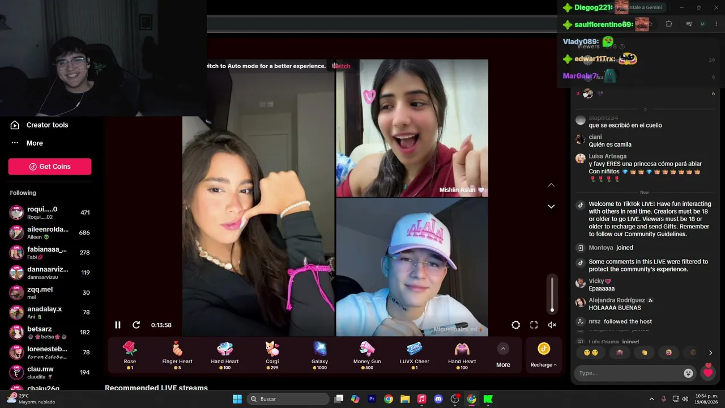Select lorenesteb... in Following list
Image resolution: width=725 pixels, height=408 pixels.
pyautogui.click(x=50, y=352)
